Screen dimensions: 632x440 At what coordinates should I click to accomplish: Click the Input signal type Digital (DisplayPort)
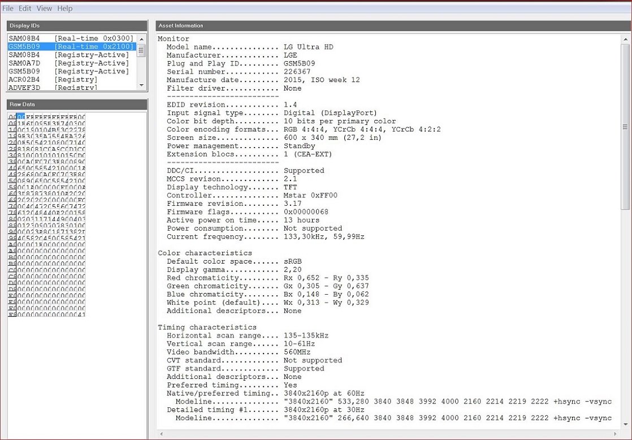click(331, 113)
